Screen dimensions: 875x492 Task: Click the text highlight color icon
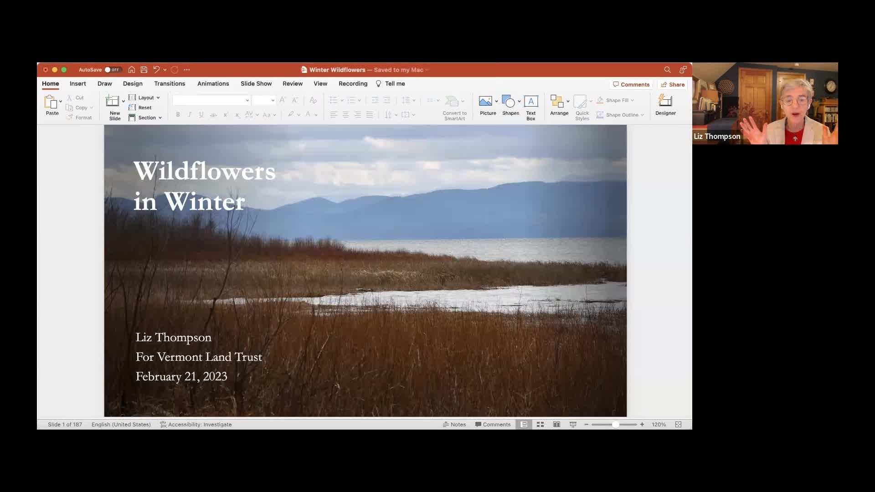coord(291,114)
